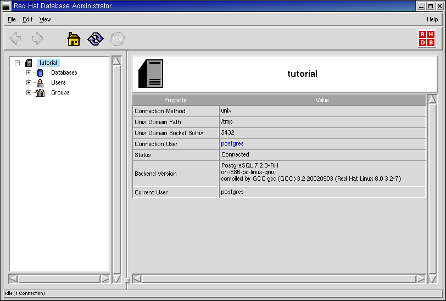
Task: Click tree panel scroll down arrow
Action: (x=116, y=278)
